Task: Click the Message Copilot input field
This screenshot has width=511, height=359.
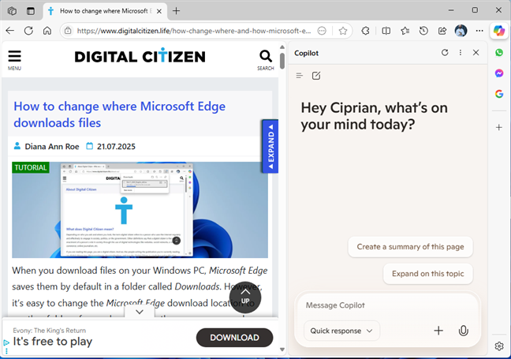Action: (387, 305)
